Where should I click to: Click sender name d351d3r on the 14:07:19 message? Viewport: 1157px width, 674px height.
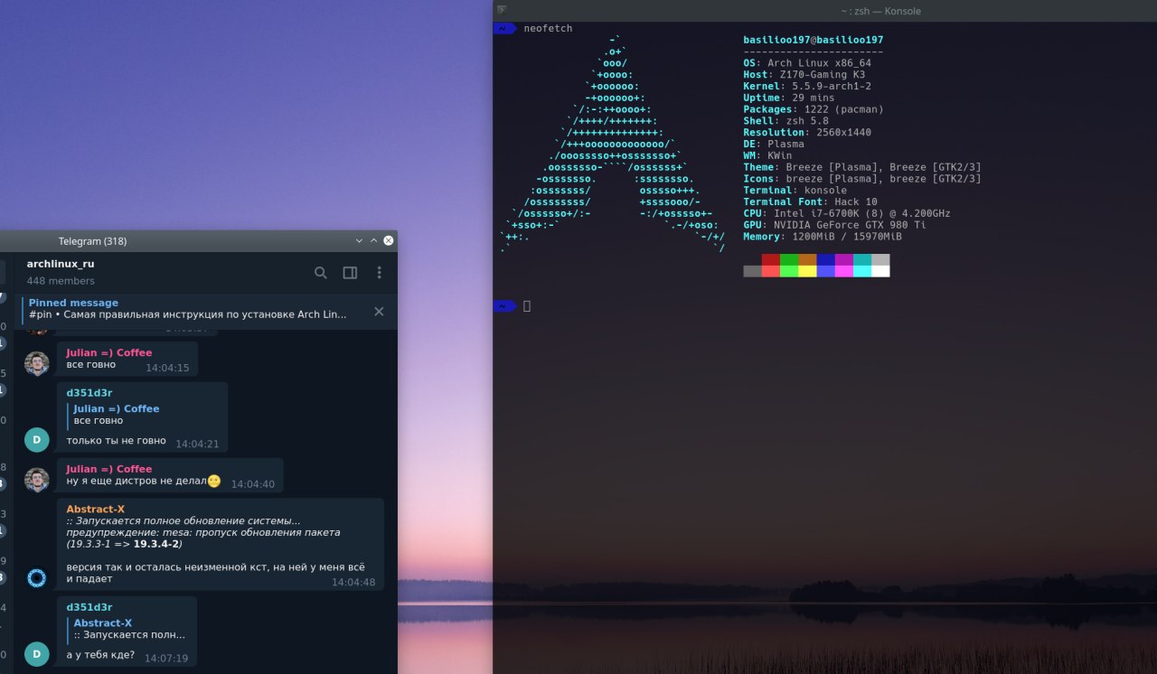pos(89,606)
